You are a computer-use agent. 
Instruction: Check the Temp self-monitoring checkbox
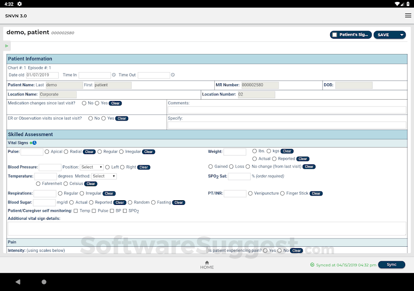75,210
